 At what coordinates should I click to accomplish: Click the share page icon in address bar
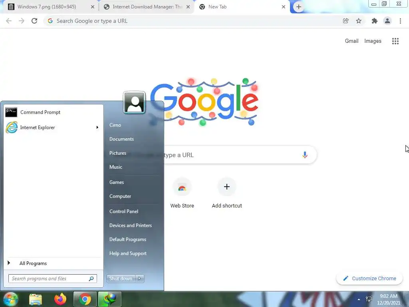(x=345, y=21)
